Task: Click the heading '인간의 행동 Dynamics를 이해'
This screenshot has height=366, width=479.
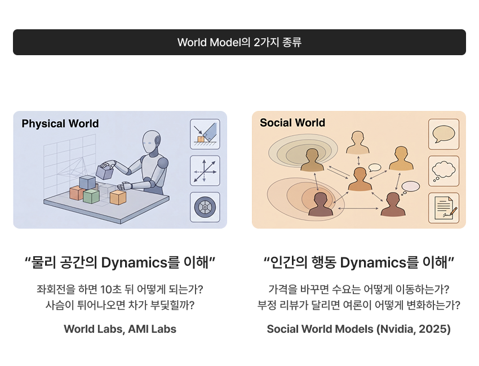Action: 358,262
